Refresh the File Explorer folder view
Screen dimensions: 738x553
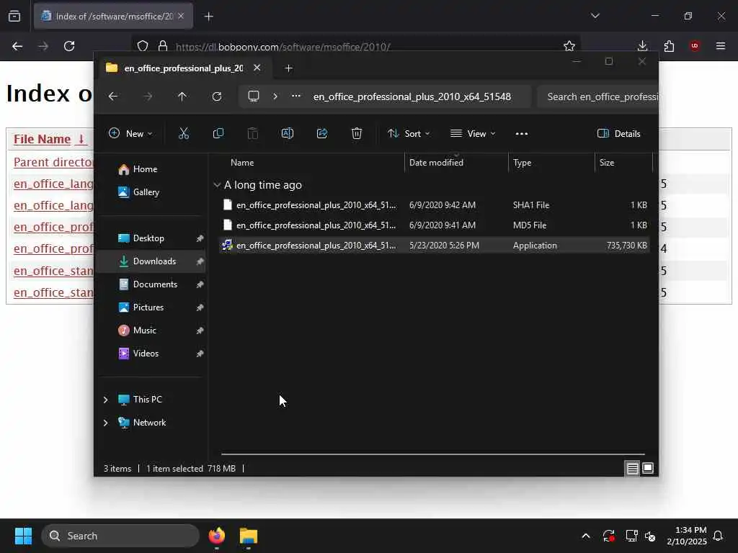pos(217,96)
